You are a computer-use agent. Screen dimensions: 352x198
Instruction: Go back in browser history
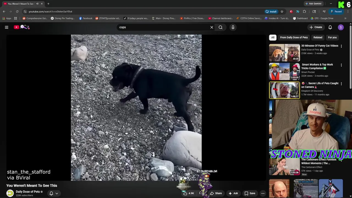[x=4, y=12]
